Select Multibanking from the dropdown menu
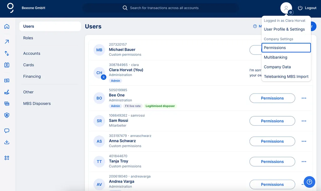This screenshot has width=321, height=191. point(275,57)
